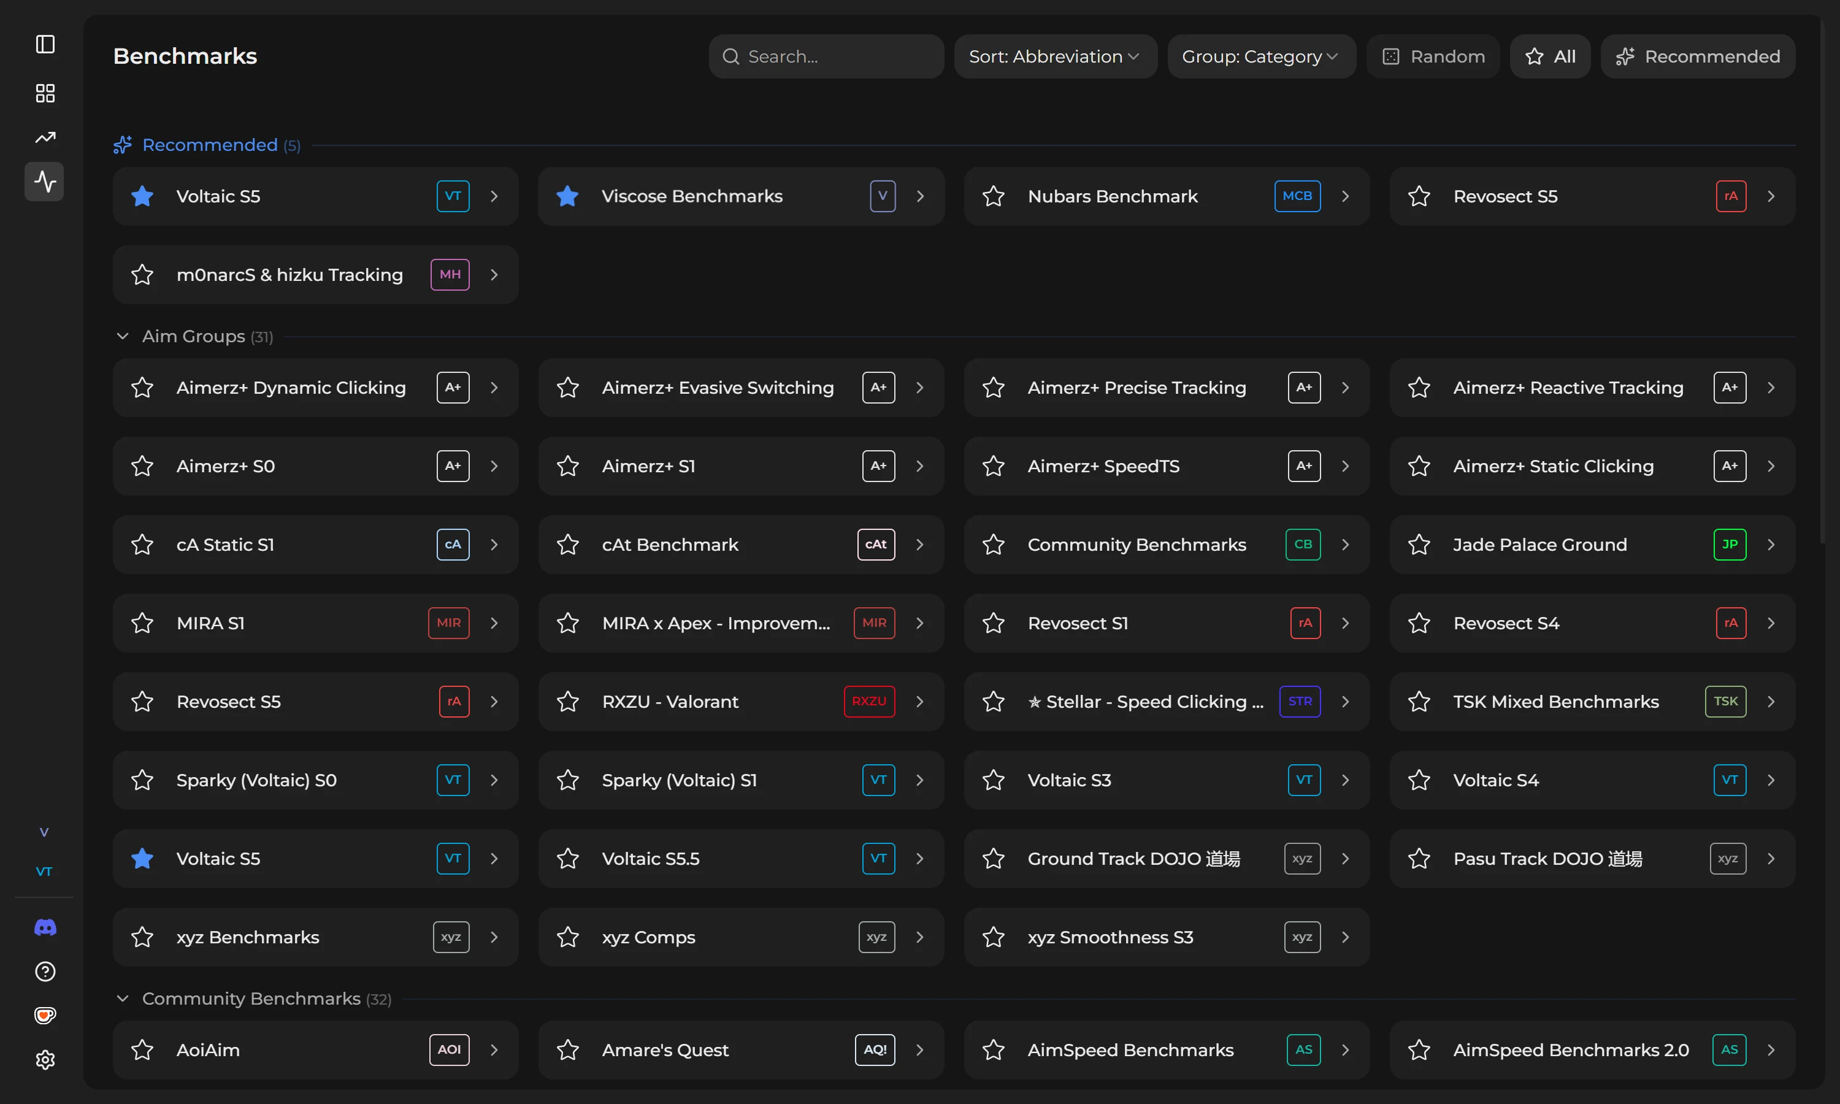
Task: Open the trending stats icon in sidebar
Action: click(45, 137)
